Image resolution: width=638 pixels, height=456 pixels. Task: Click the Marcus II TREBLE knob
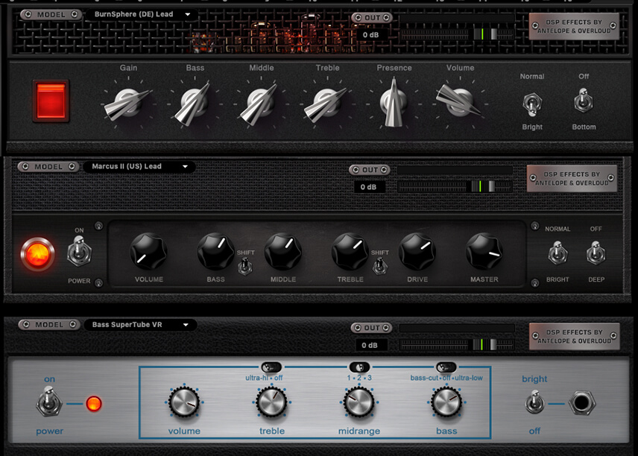click(x=350, y=252)
